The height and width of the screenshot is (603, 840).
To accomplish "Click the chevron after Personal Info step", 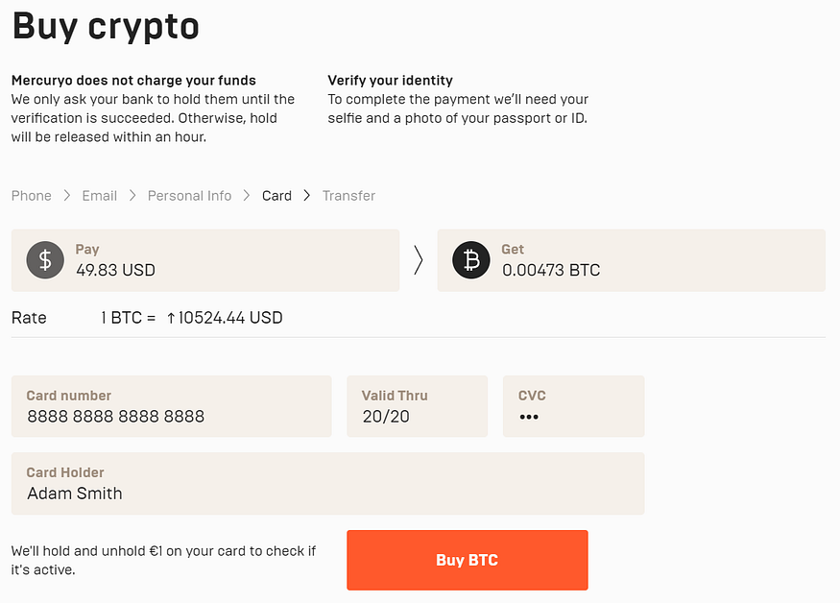I will [x=247, y=196].
